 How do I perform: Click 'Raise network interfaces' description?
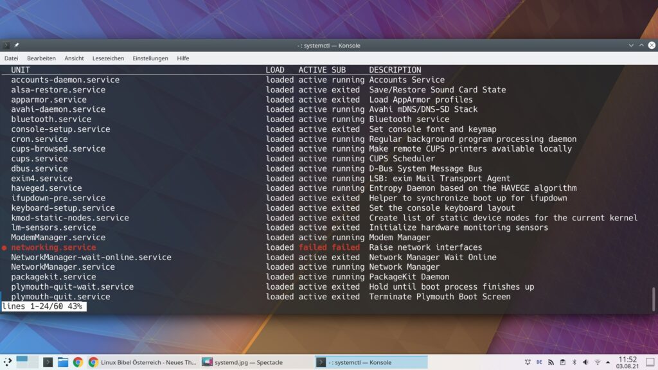click(425, 247)
